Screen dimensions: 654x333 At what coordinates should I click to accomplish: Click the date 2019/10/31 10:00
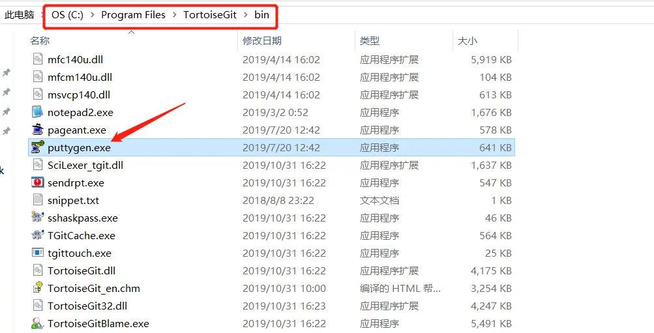pyautogui.click(x=284, y=289)
